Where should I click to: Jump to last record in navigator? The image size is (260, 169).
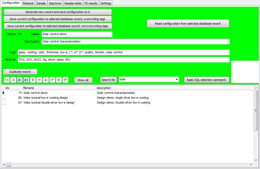click(26, 80)
